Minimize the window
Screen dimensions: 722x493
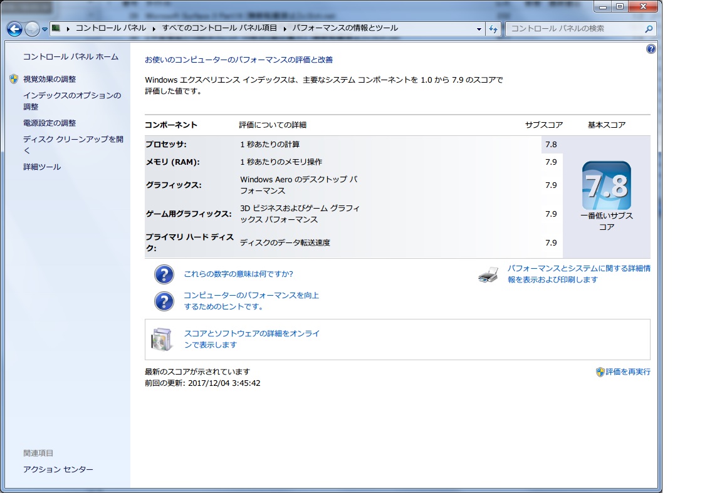click(603, 6)
